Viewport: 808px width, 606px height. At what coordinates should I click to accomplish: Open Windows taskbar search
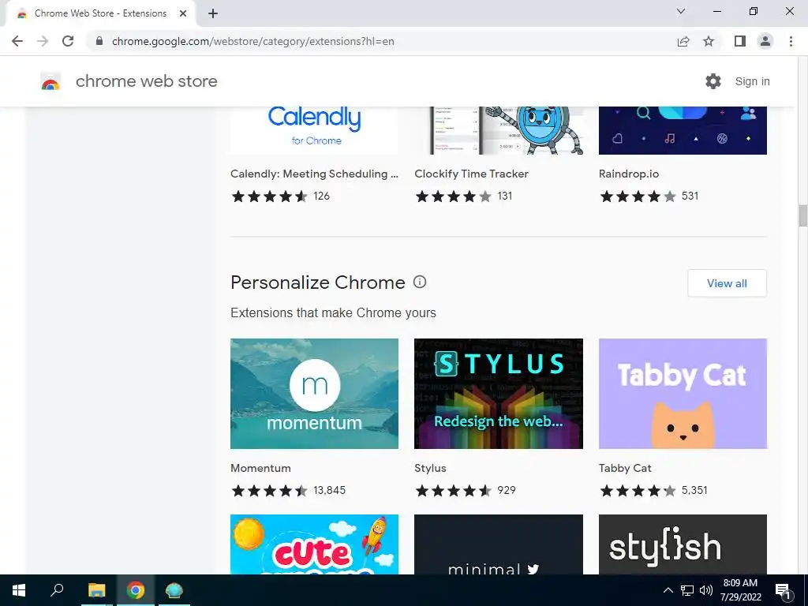coord(57,590)
